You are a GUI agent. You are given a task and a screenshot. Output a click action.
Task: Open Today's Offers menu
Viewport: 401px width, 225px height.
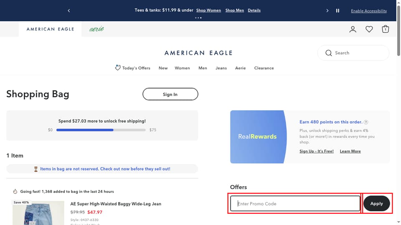pyautogui.click(x=136, y=68)
